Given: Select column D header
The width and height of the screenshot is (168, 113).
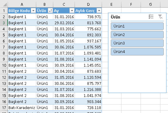Looking at the screenshot, I should (x=88, y=5).
